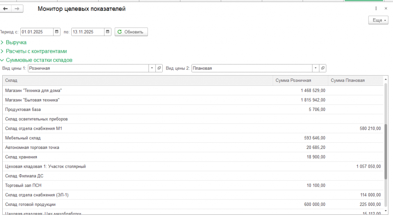
Task: Open the Вид цены 2 dropdown arrow
Action: click(x=315, y=68)
